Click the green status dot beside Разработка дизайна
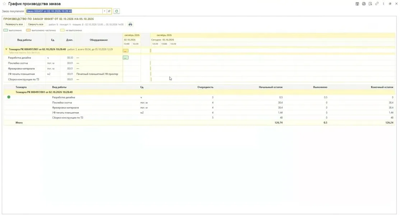This screenshot has width=400, height=215. (x=9, y=97)
